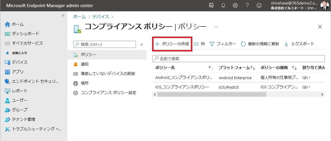Open the more options ellipsis by the title
The image size is (331, 141).
(216, 27)
